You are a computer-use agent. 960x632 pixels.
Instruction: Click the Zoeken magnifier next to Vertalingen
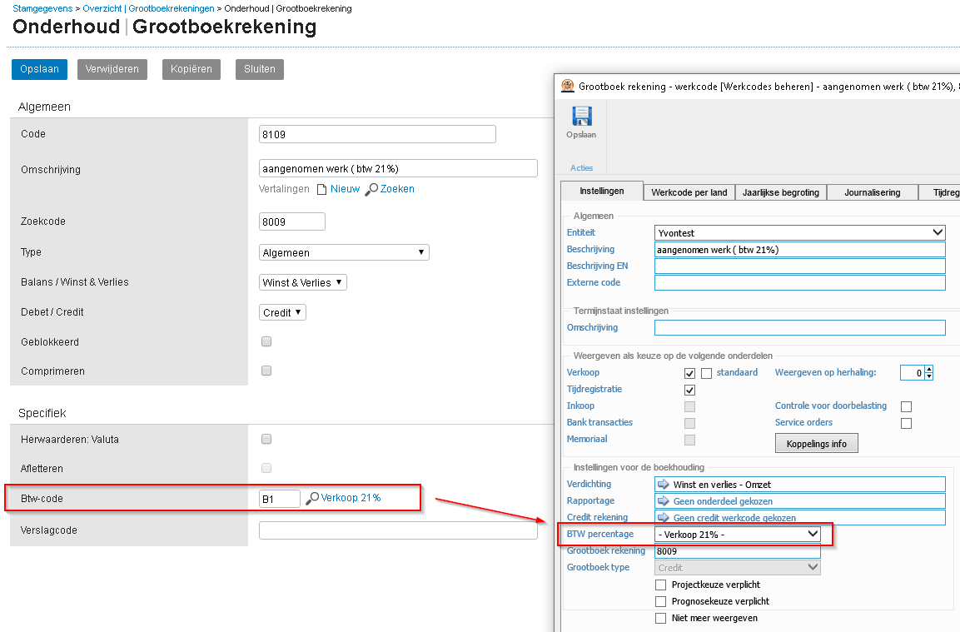tap(371, 189)
